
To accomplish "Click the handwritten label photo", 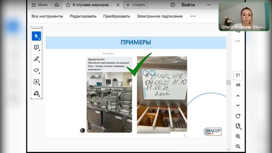I will pos(162,95).
